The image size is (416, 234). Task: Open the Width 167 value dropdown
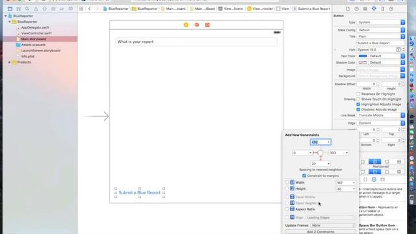coord(354,183)
